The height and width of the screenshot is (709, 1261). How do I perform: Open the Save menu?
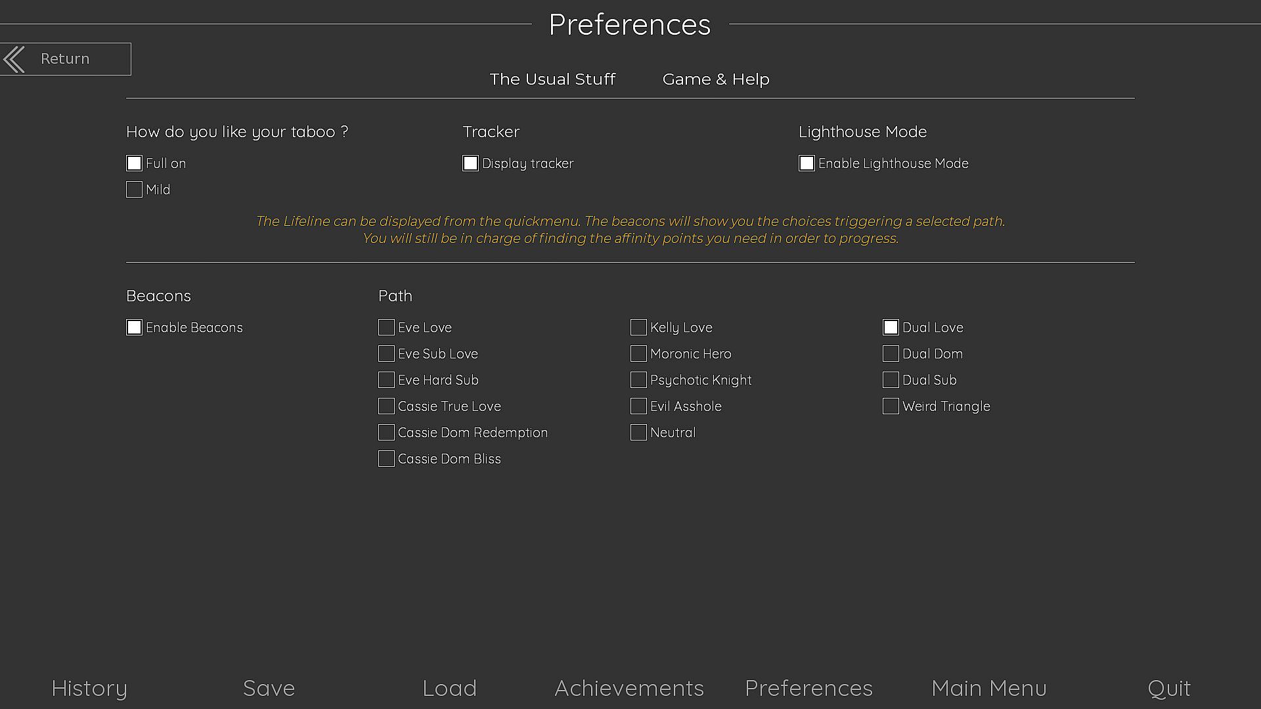point(269,688)
